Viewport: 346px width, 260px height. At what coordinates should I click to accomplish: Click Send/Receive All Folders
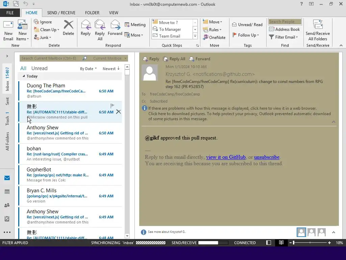click(318, 30)
